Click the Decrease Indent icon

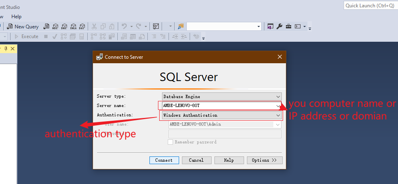click(175, 36)
